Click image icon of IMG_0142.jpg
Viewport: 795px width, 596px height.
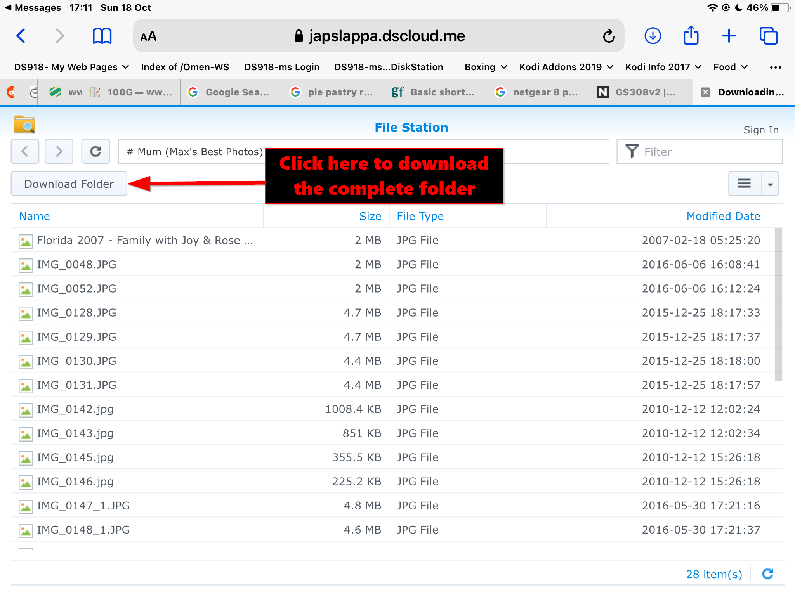[26, 410]
